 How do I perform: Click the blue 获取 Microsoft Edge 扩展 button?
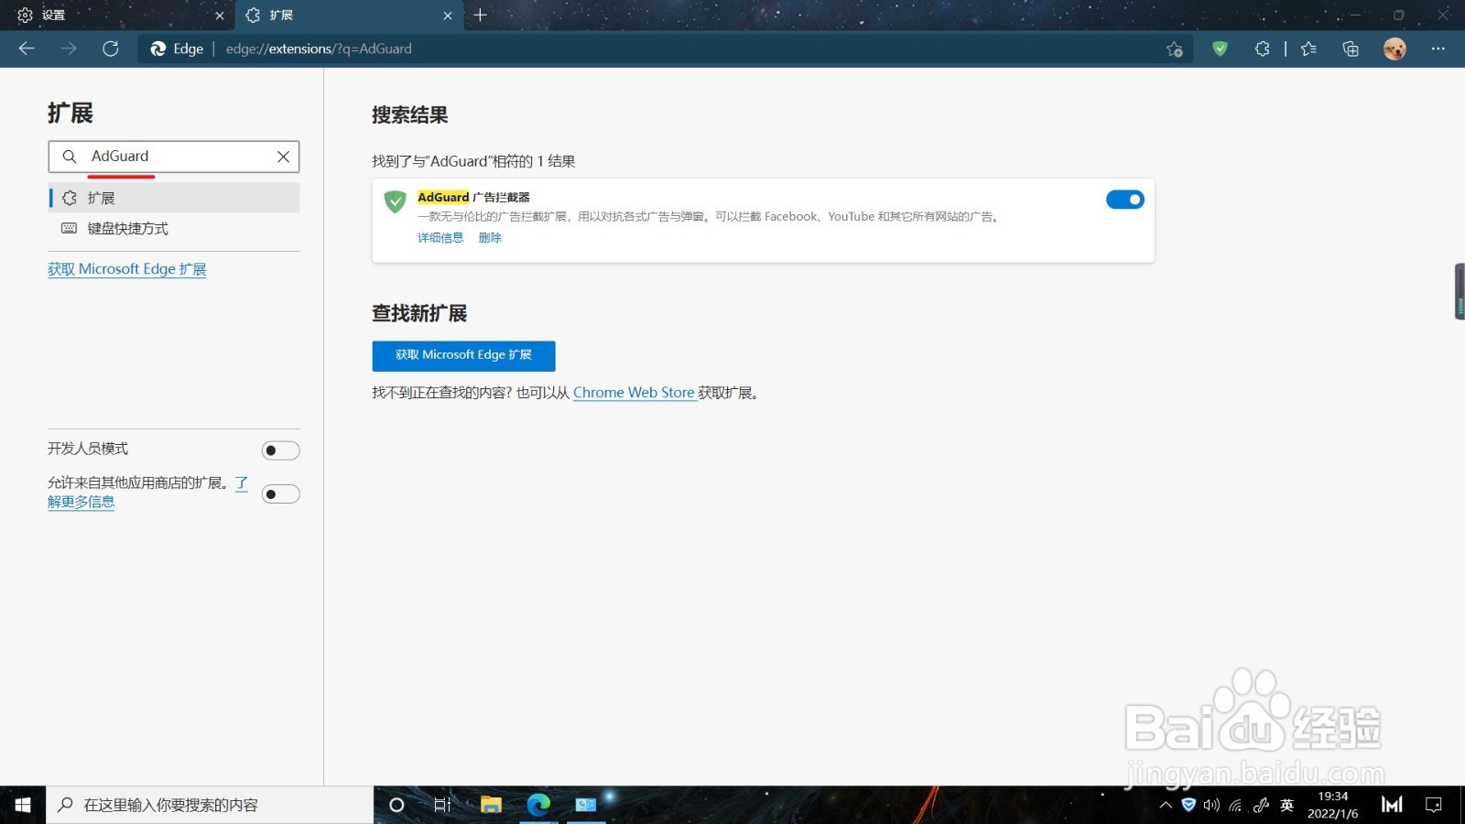click(463, 355)
